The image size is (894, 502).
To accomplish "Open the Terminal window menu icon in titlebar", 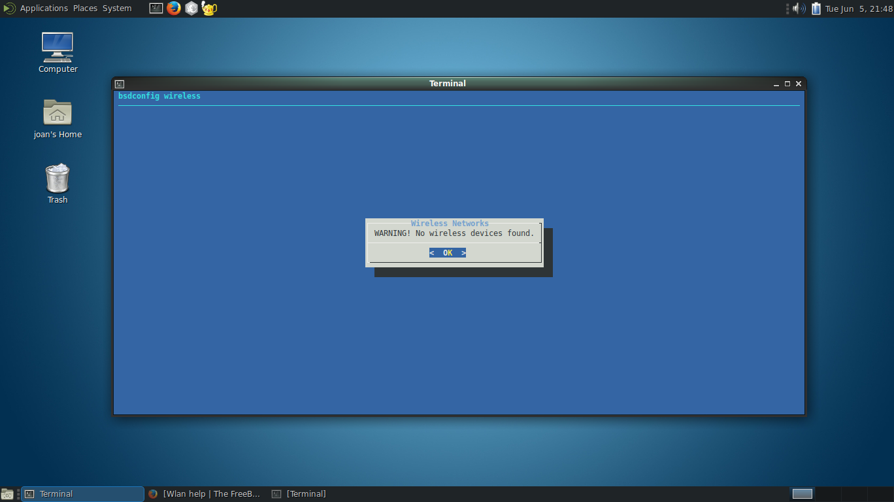I will [x=120, y=84].
